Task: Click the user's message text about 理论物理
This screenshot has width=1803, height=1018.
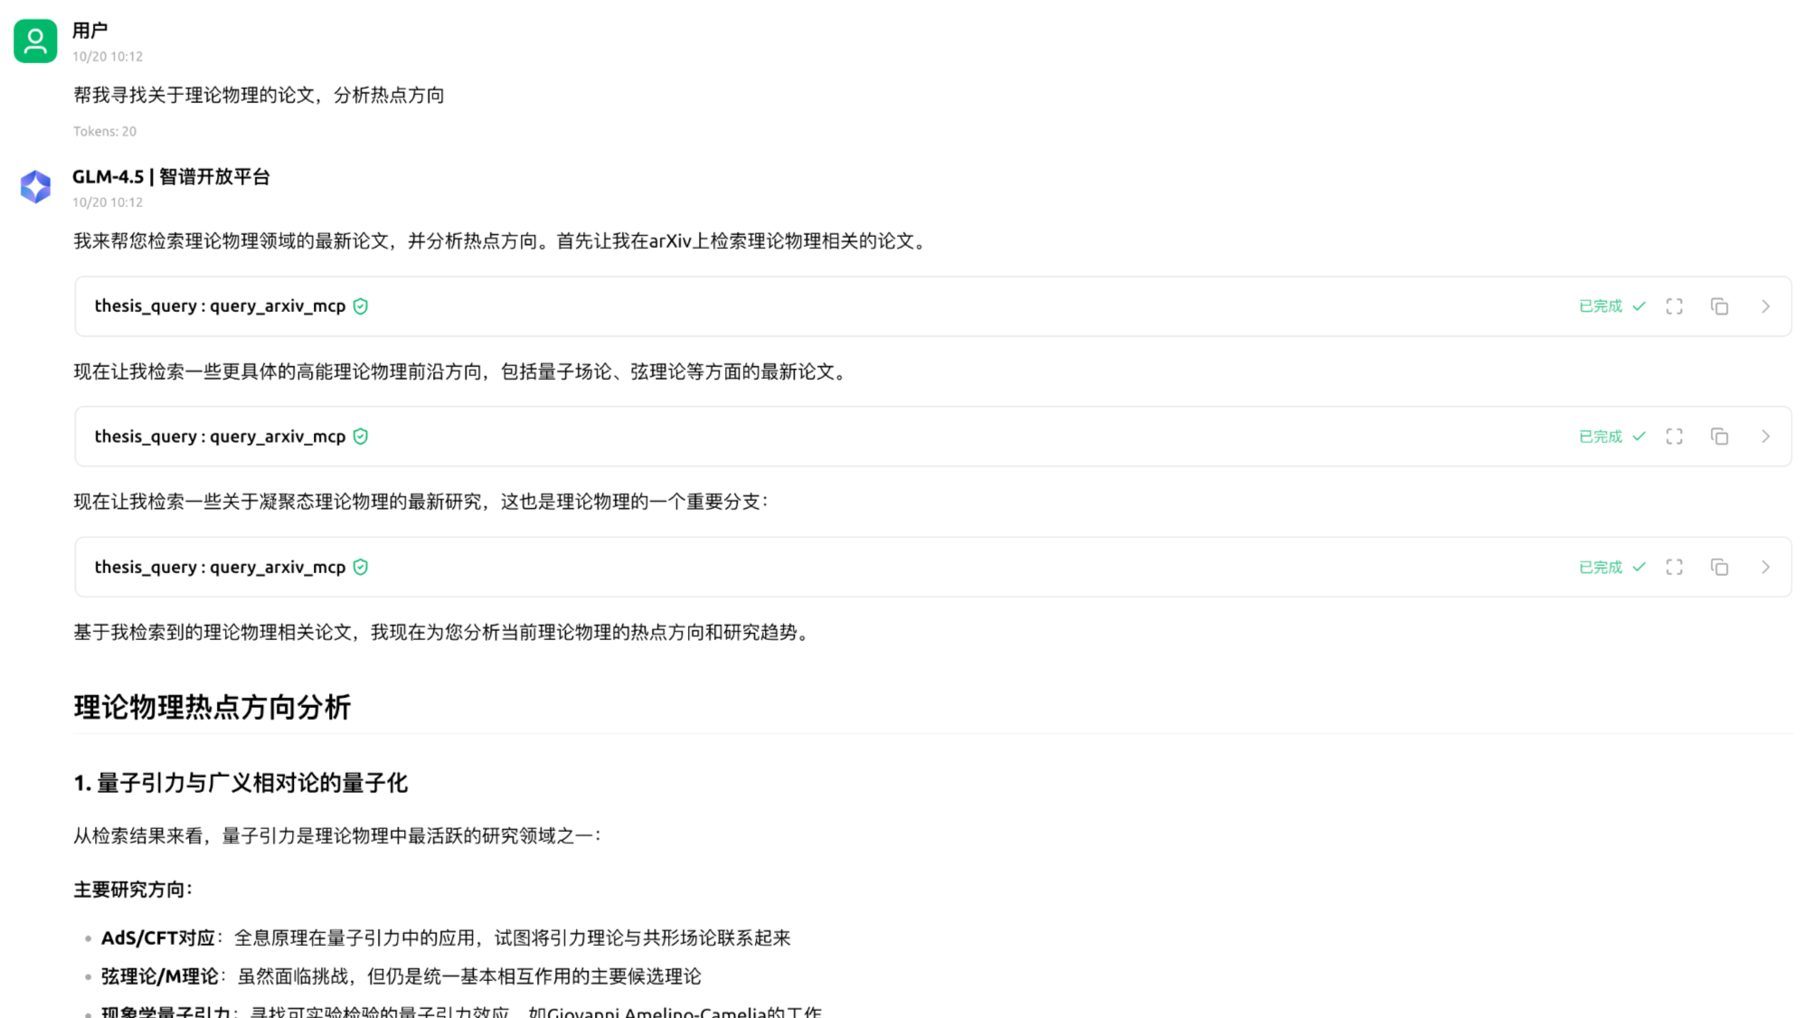Action: 259,95
